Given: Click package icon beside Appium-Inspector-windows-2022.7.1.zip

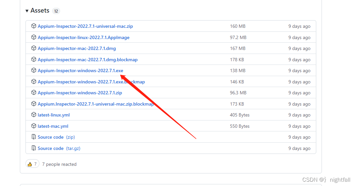Looking at the screenshot, I should (x=34, y=93).
